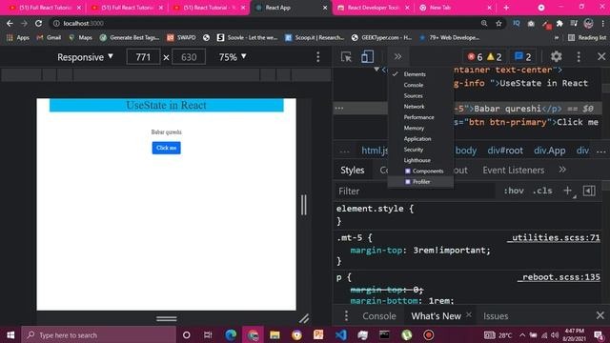Click the Babar qureshi paragraph in the page
Image resolution: width=610 pixels, height=343 pixels.
point(166,132)
